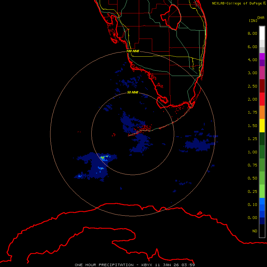
Task: Click the [IN] units label
Action: (x=253, y=20)
